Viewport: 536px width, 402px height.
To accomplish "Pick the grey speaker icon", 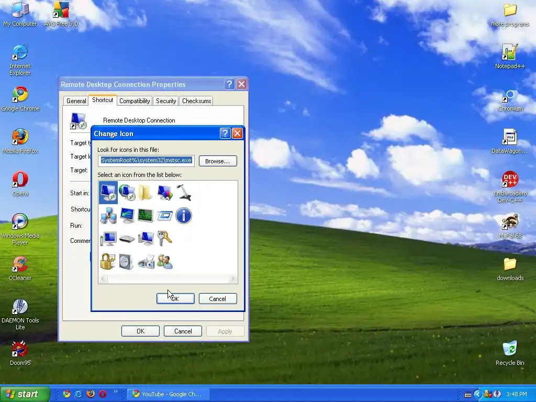I will click(x=127, y=262).
